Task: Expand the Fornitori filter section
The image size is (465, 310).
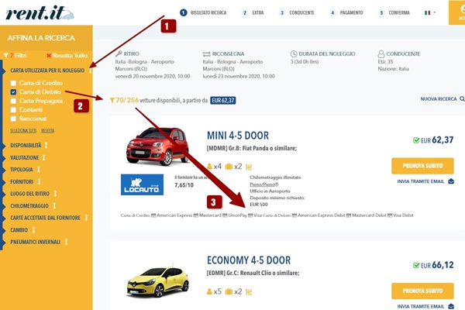Action: (x=25, y=181)
